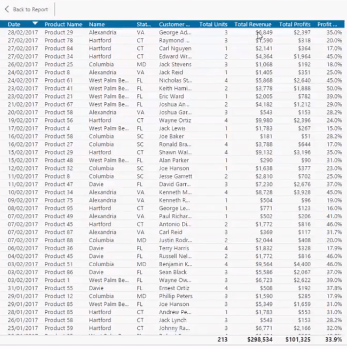The image size is (347, 349).
Task: Click customer Terry Harris
Action: 174,248
